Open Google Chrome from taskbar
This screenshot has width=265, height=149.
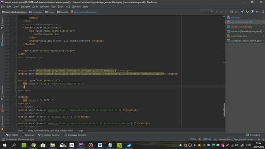(x=33, y=145)
